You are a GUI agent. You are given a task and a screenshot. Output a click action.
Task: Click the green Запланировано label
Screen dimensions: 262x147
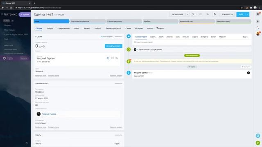pos(192,56)
